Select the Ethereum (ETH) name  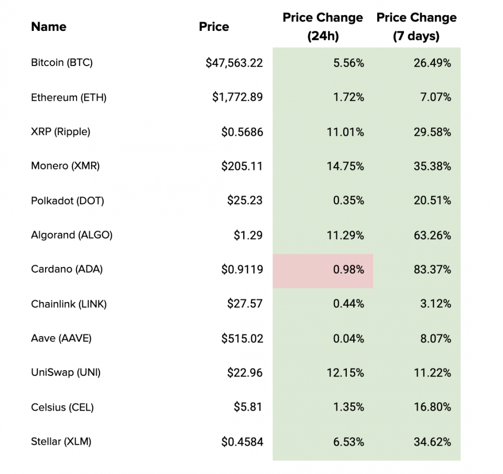69,98
